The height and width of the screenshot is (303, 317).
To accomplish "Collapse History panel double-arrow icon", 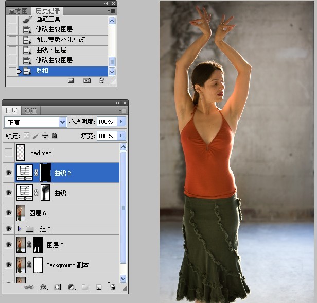I will point(105,4).
